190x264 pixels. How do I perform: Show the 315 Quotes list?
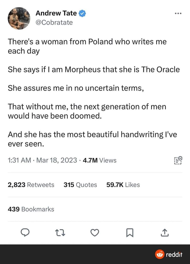[80, 185]
